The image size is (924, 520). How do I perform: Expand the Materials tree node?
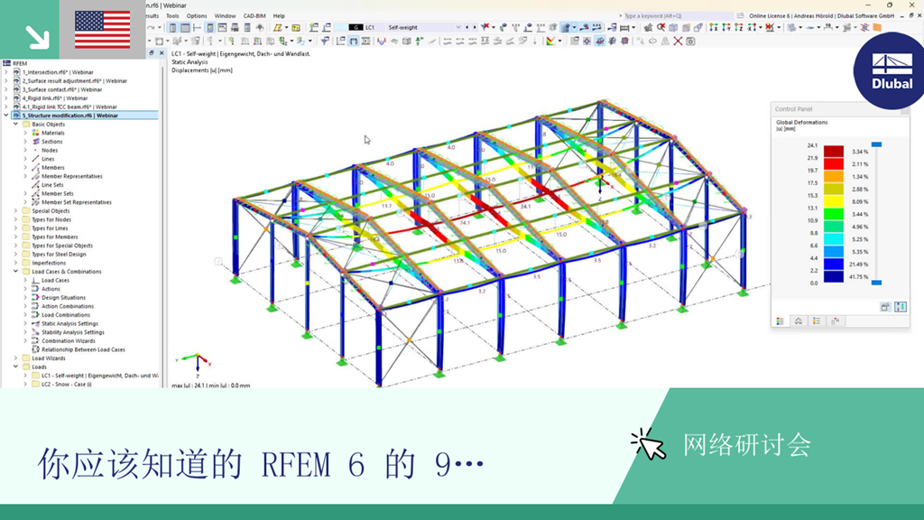click(25, 133)
